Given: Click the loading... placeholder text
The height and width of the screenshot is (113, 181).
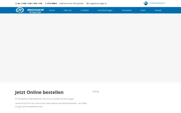Looking at the screenshot, I should click(x=96, y=92).
